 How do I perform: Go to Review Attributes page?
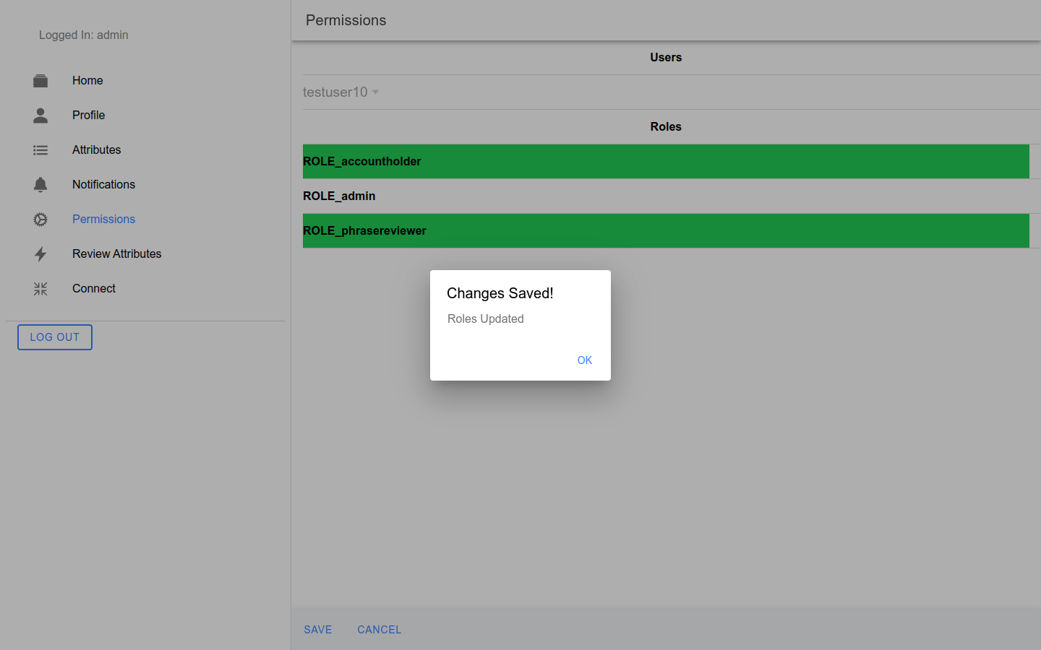(116, 254)
